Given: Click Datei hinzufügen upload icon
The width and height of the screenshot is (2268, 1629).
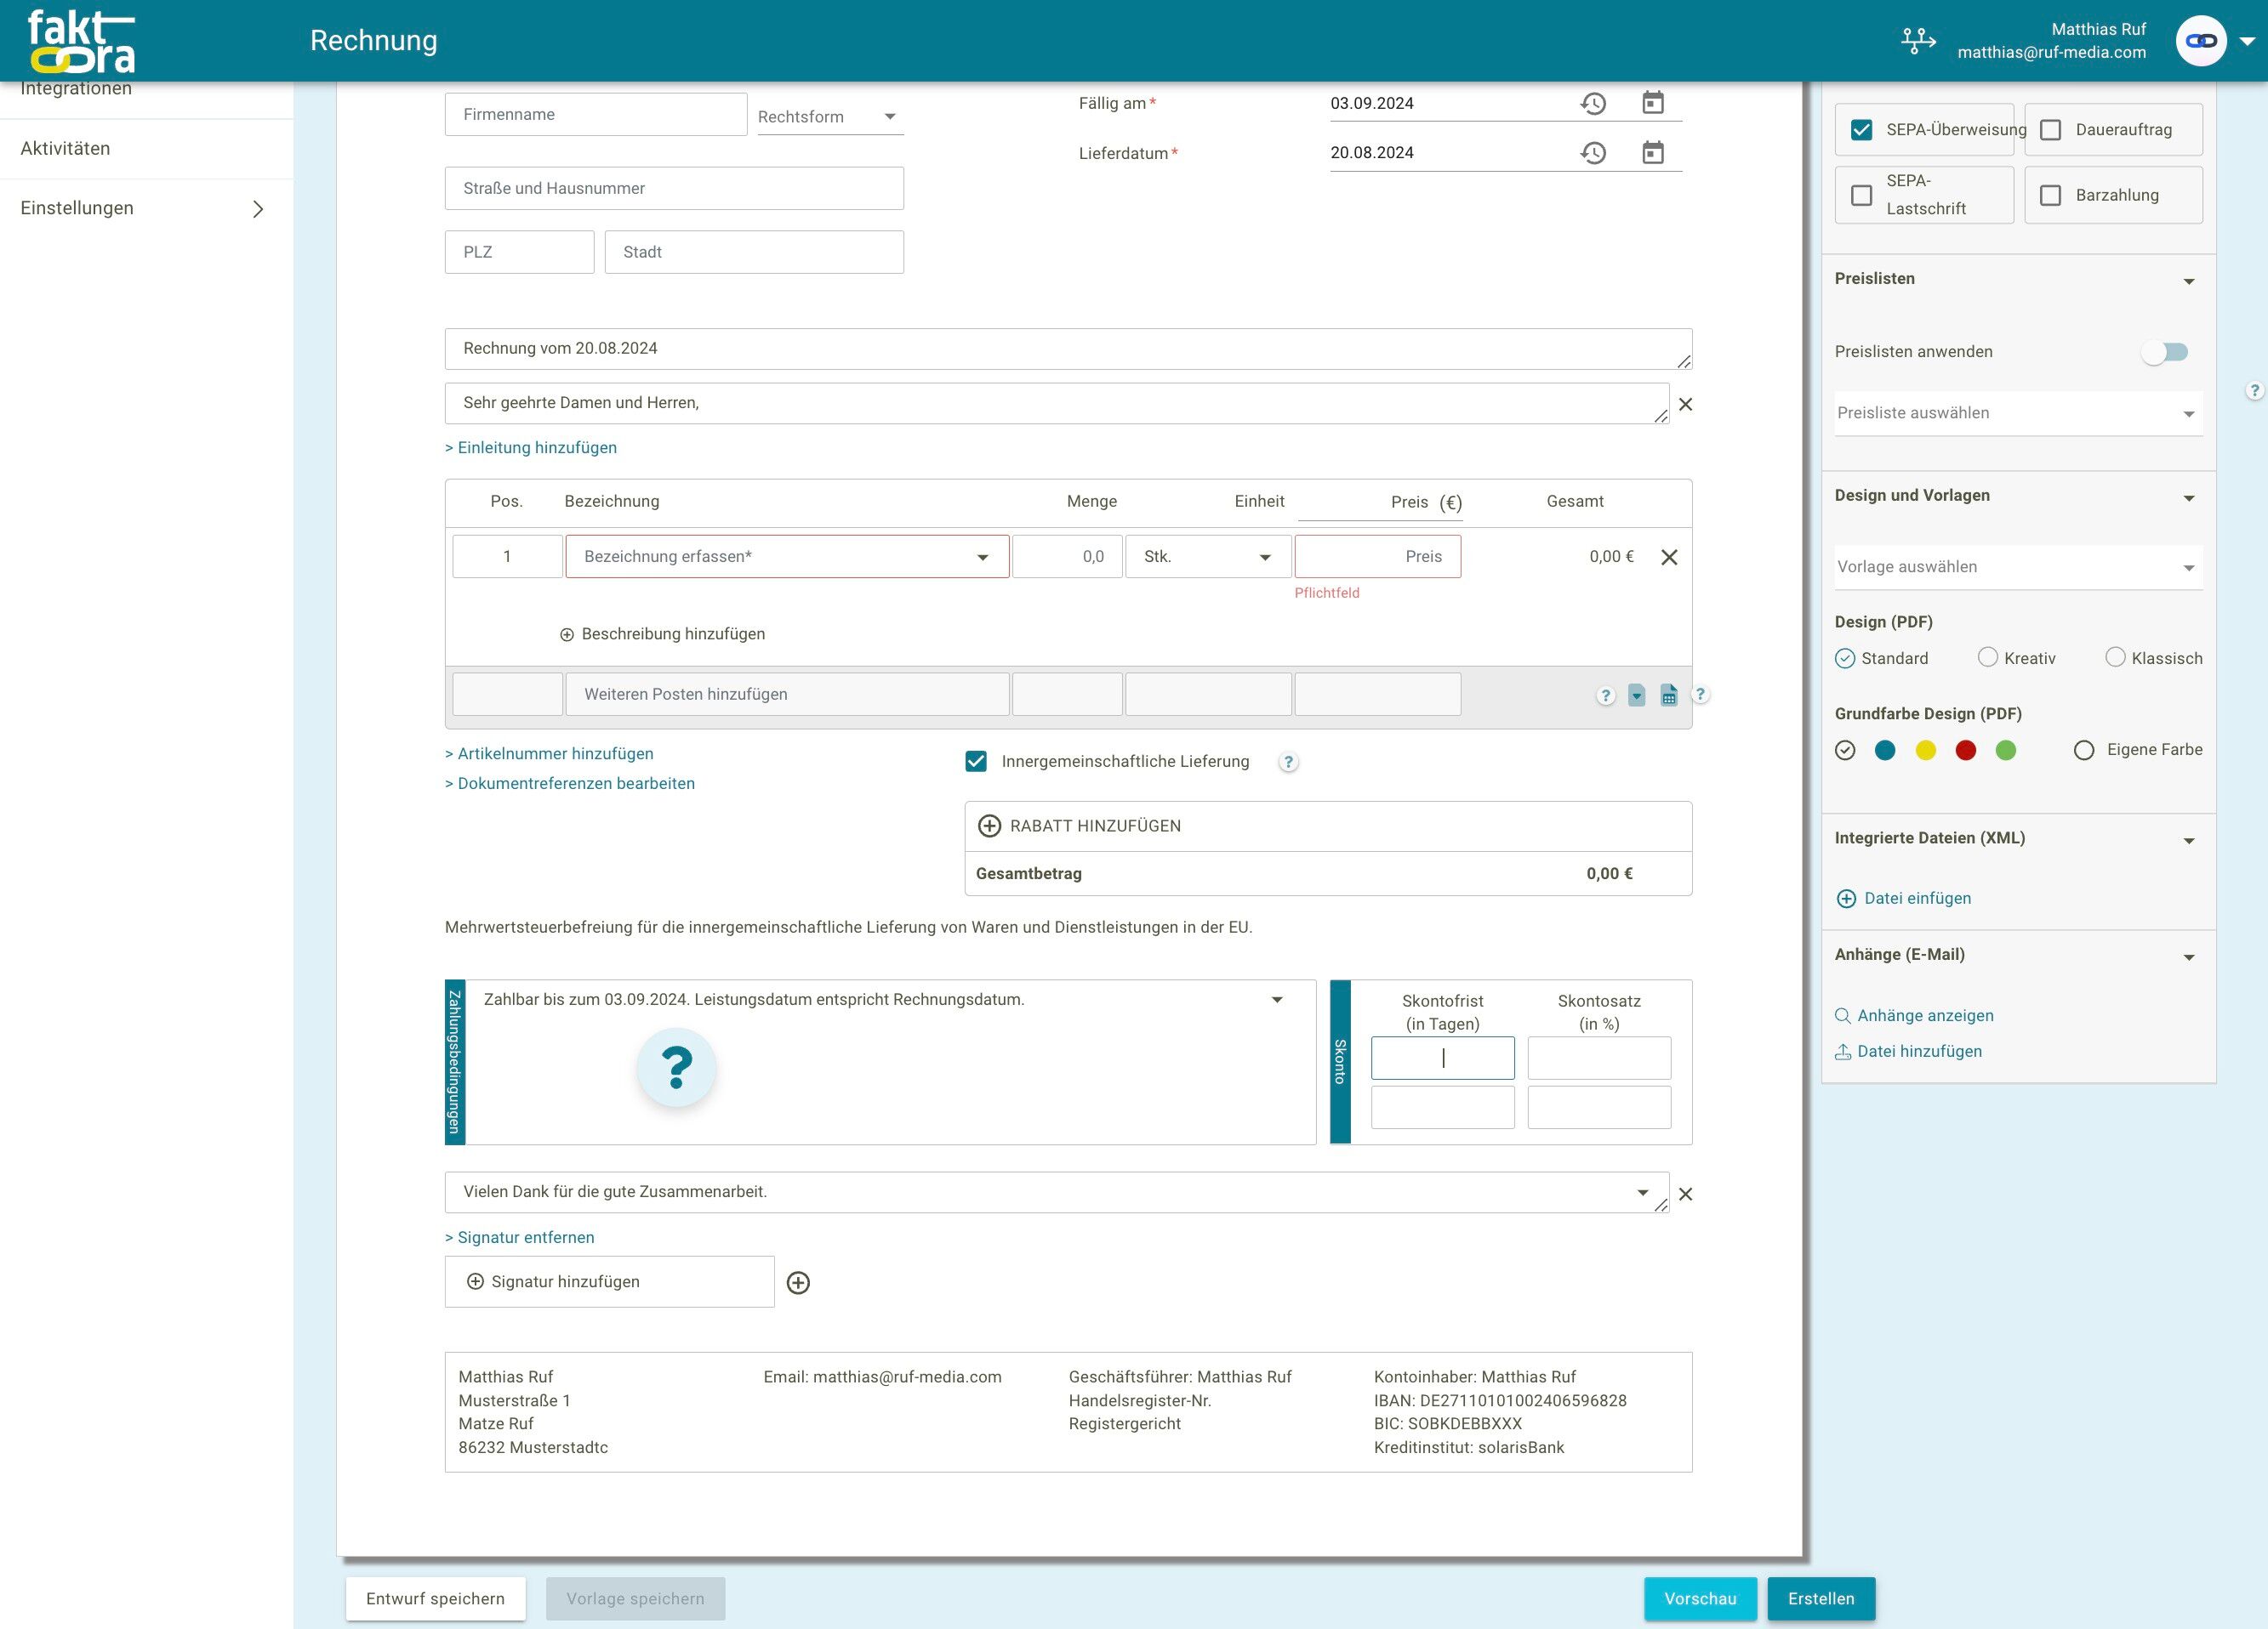Looking at the screenshot, I should point(1843,1052).
